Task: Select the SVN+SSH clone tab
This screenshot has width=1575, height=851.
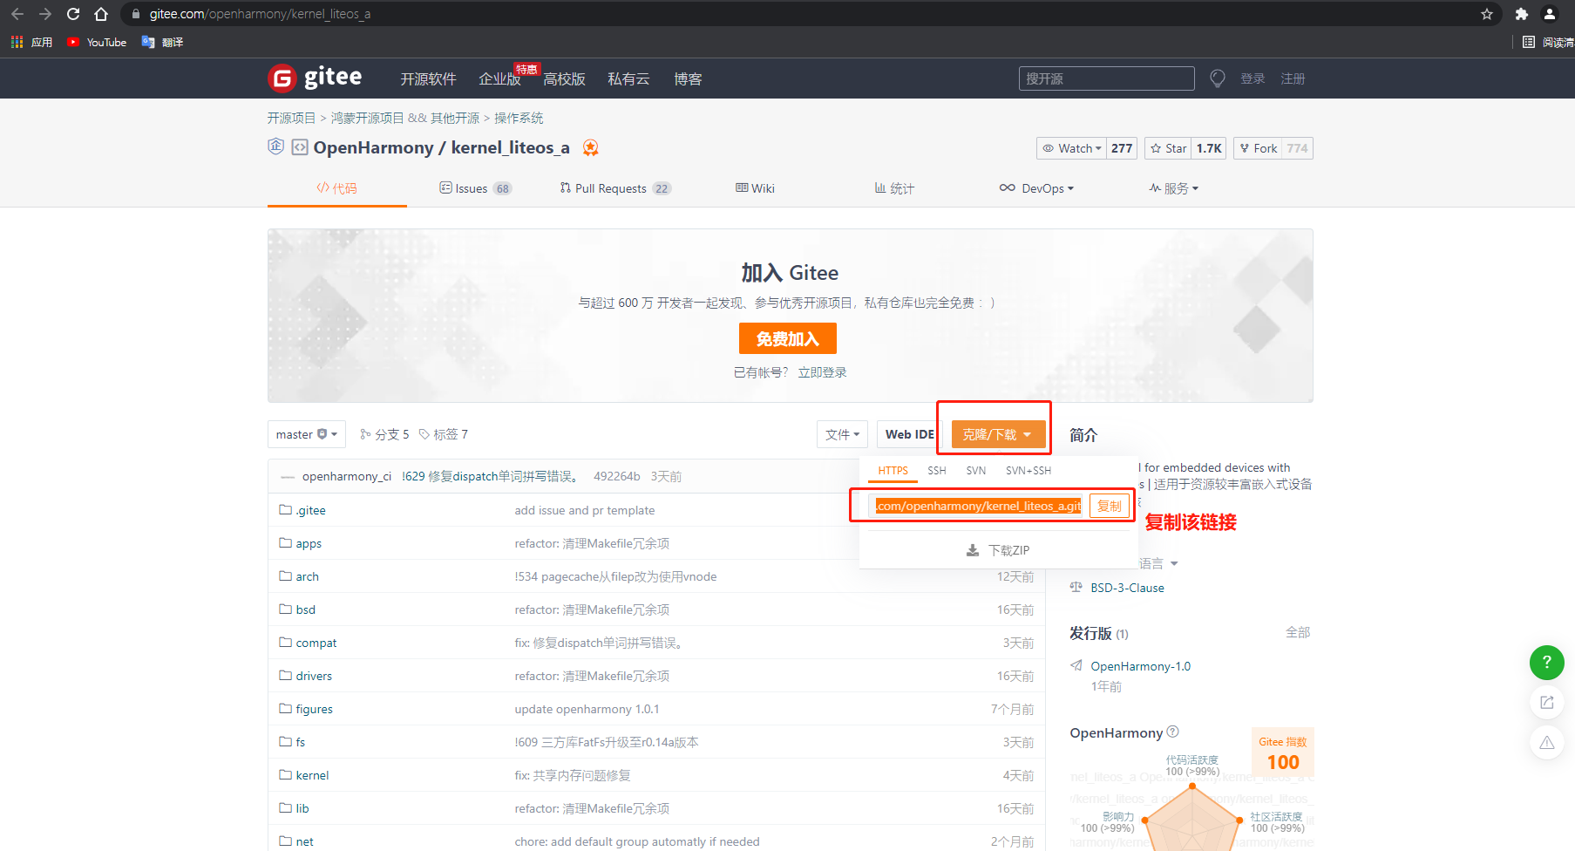Action: 1029,470
